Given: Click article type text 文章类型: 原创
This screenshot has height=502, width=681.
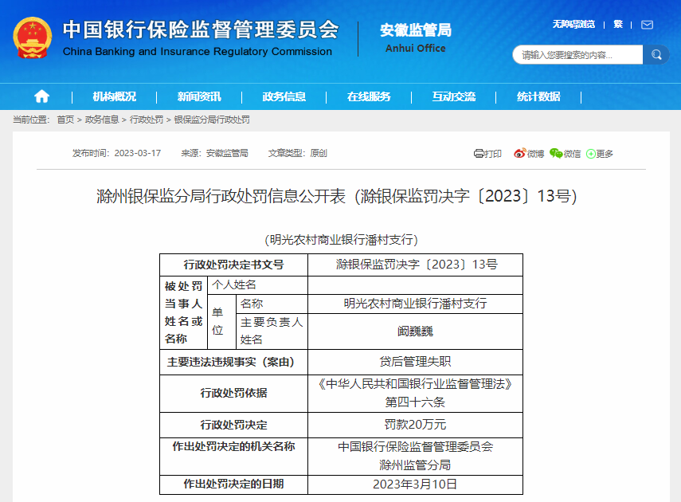Looking at the screenshot, I should point(298,154).
